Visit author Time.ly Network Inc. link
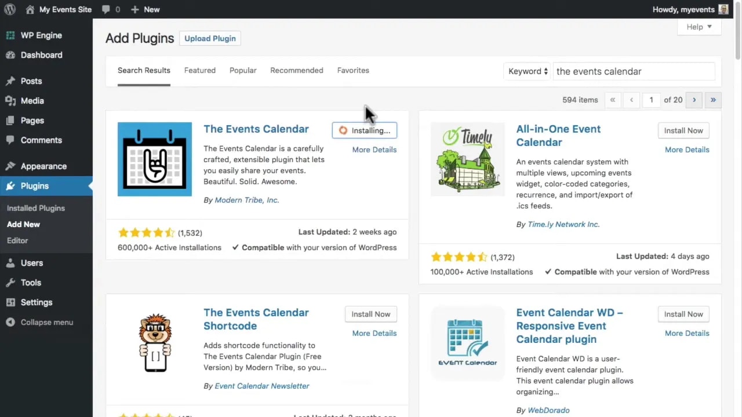Image resolution: width=742 pixels, height=417 pixels. click(563, 224)
